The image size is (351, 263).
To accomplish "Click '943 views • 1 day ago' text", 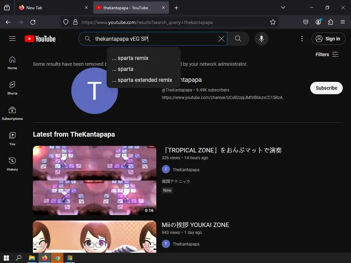I will [182, 233].
